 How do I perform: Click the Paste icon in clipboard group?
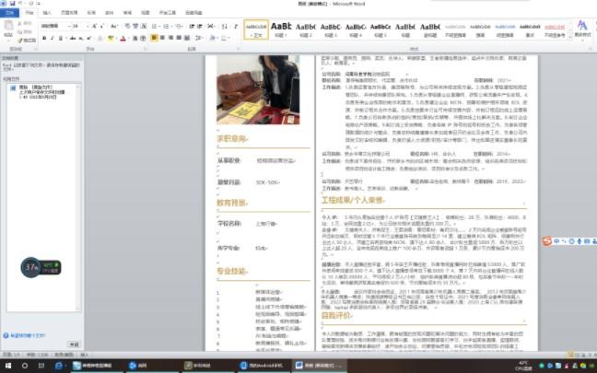click(9, 33)
